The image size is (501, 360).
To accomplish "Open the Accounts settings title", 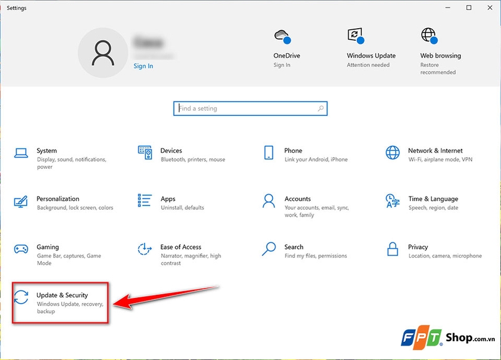I will pos(297,199).
